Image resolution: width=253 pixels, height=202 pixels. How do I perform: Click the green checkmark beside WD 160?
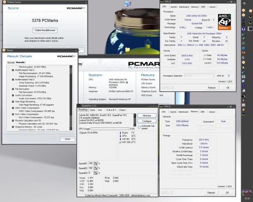120,142
